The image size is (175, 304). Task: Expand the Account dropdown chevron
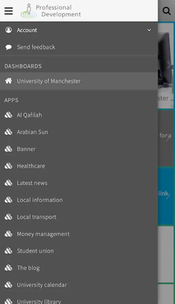[x=149, y=30]
